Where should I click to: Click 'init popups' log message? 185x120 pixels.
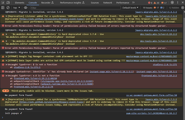point(14,113)
